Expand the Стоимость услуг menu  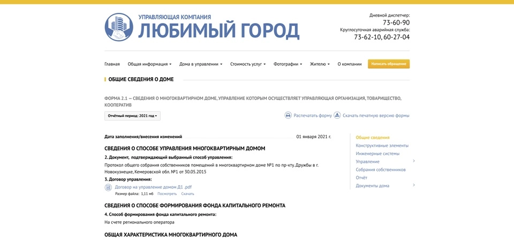tap(248, 64)
